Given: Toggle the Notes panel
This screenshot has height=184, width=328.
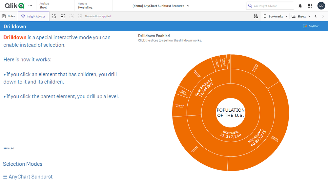Looking at the screenshot, I should [x=9, y=16].
